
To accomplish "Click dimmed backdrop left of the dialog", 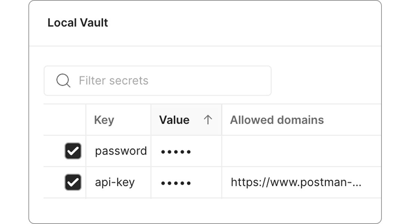I will click(14, 112).
